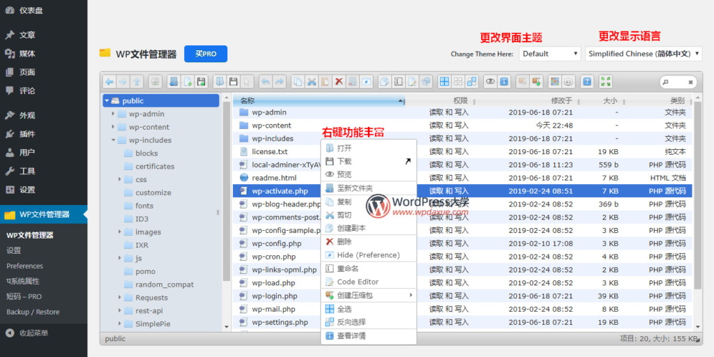
Task: Click the open toolbar icon
Action: 219,82
